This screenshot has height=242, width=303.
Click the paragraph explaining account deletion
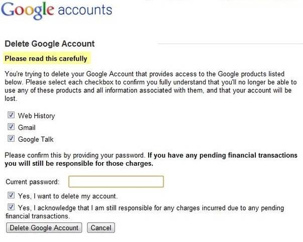click(151, 85)
